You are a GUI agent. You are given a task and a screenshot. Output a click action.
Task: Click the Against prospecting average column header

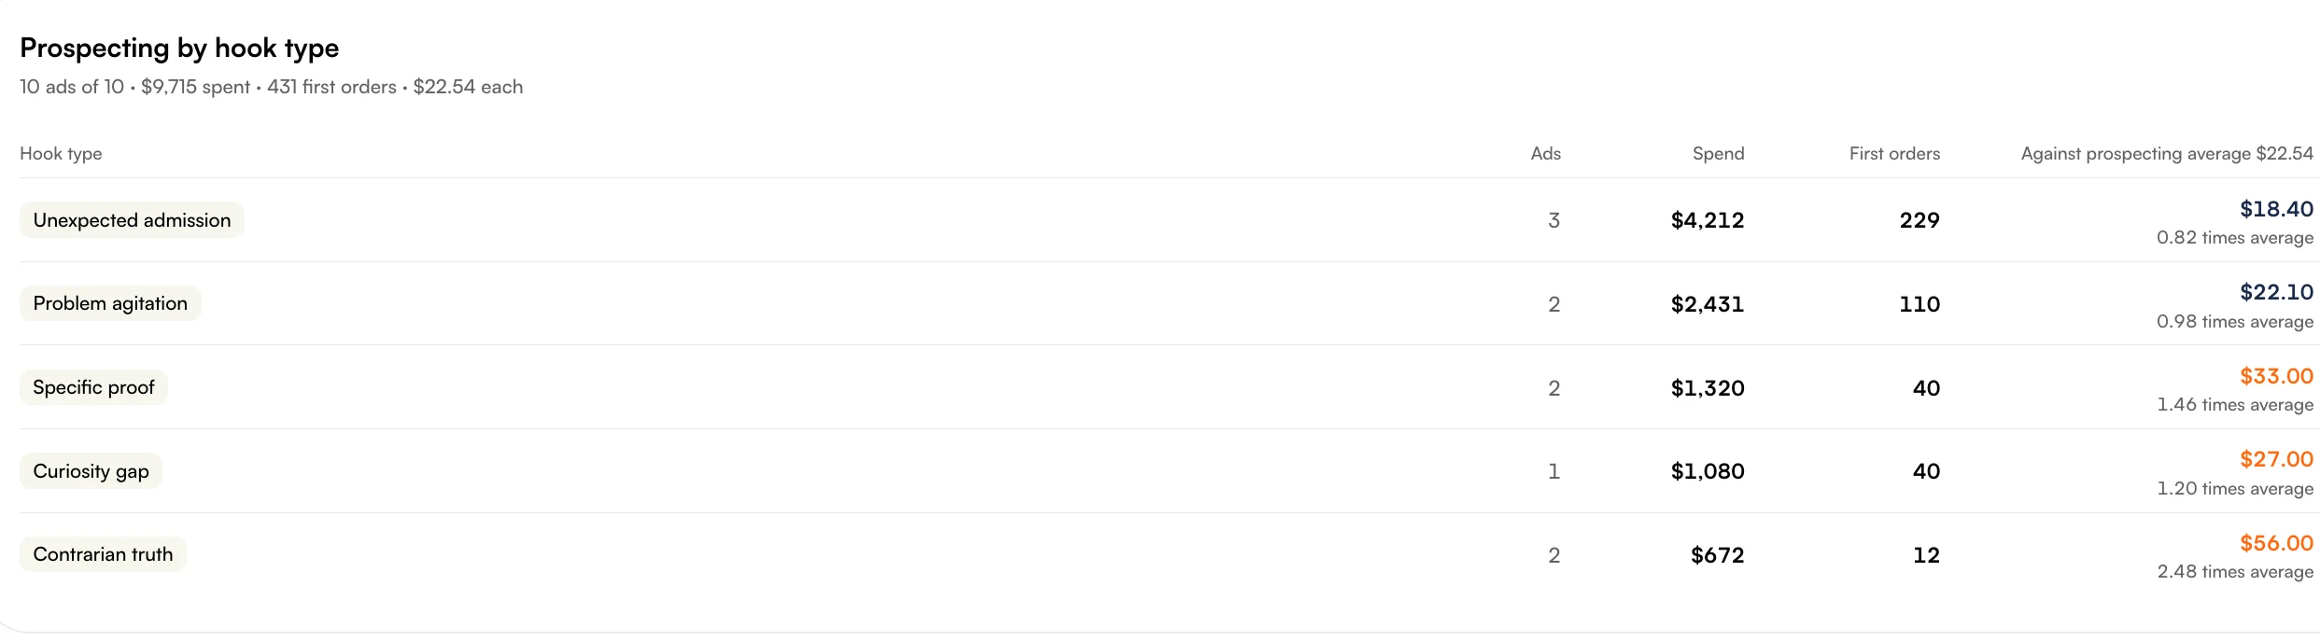[x=2167, y=154]
